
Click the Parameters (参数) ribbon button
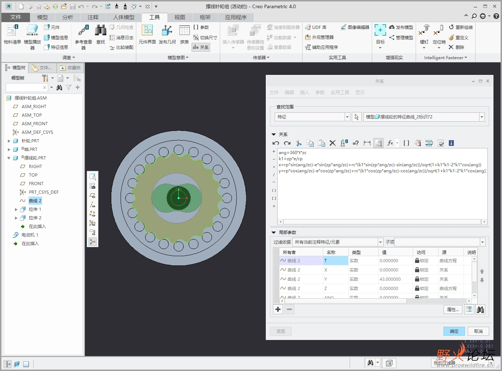pyautogui.click(x=201, y=27)
